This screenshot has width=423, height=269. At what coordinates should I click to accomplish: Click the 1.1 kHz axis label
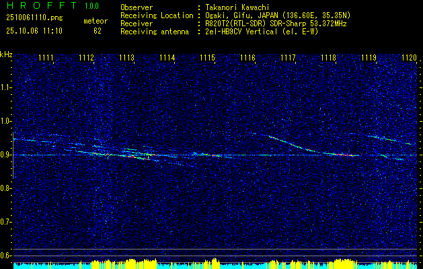coord(5,87)
